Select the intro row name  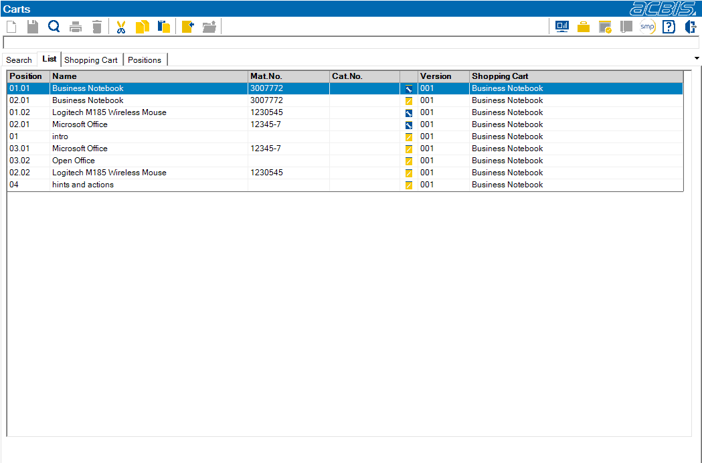(x=60, y=136)
